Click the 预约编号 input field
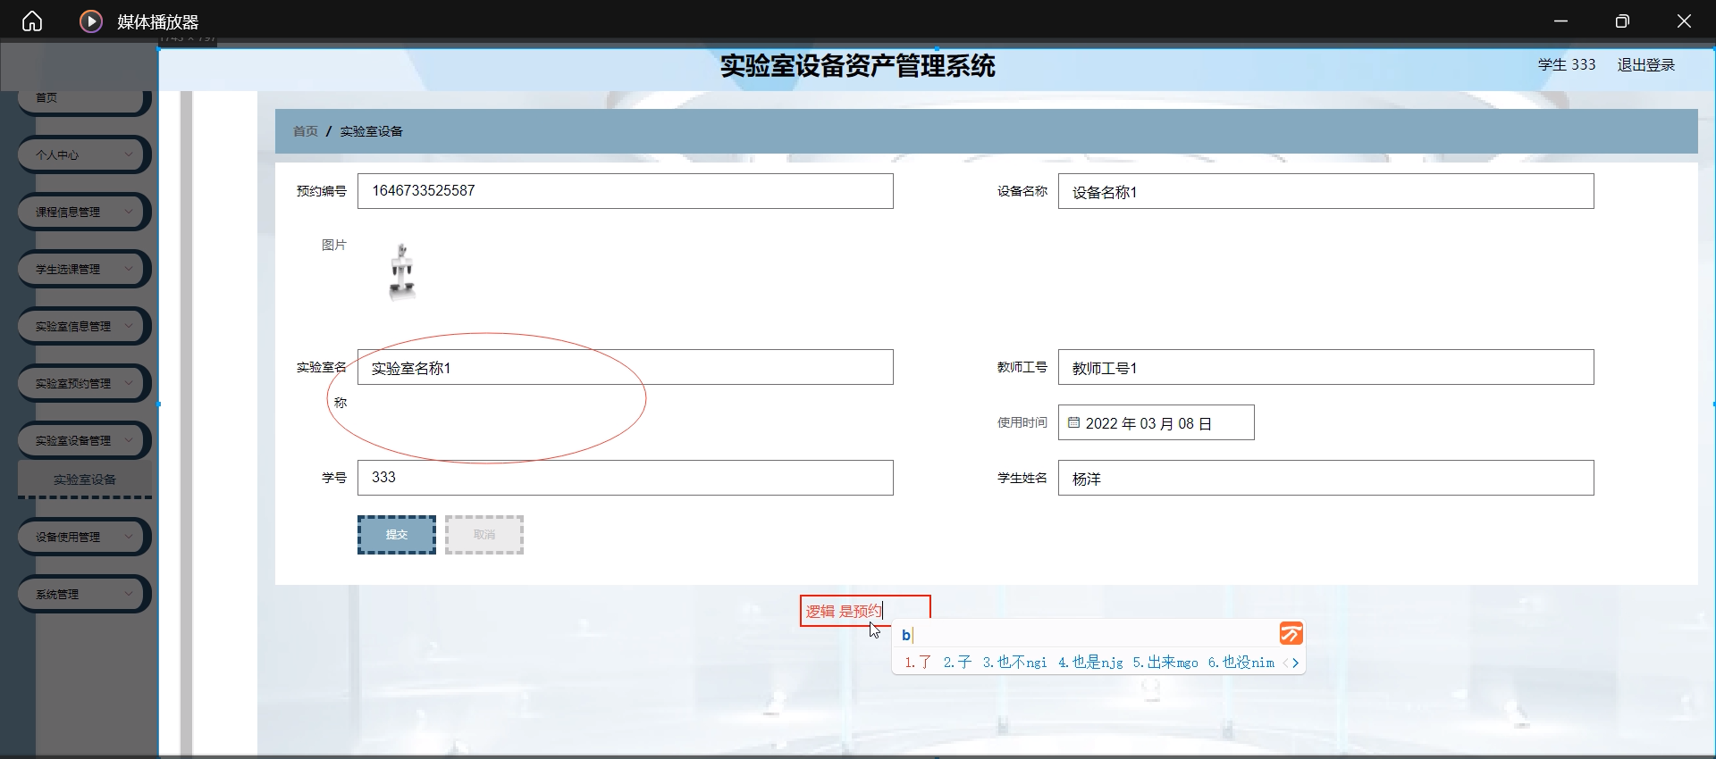 (626, 191)
